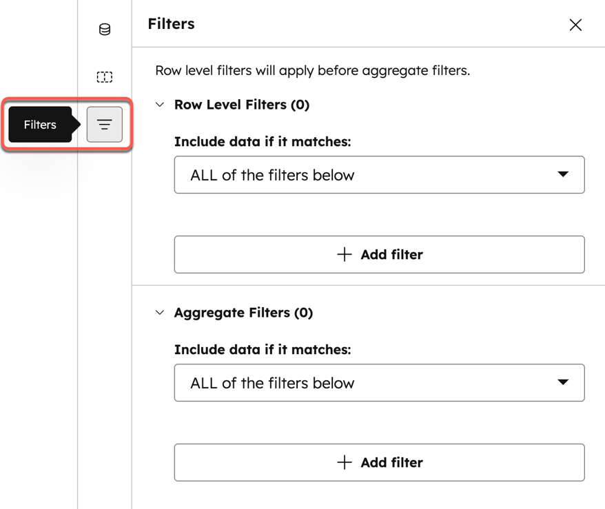
Task: Add a new aggregate filter
Action: (379, 462)
